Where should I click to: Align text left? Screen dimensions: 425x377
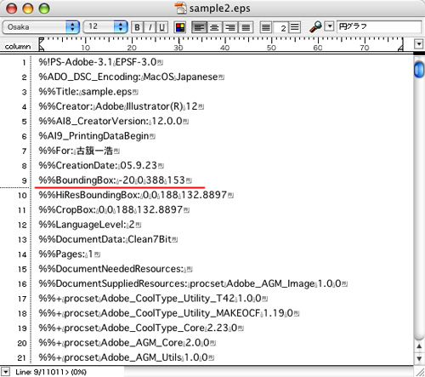[200, 27]
